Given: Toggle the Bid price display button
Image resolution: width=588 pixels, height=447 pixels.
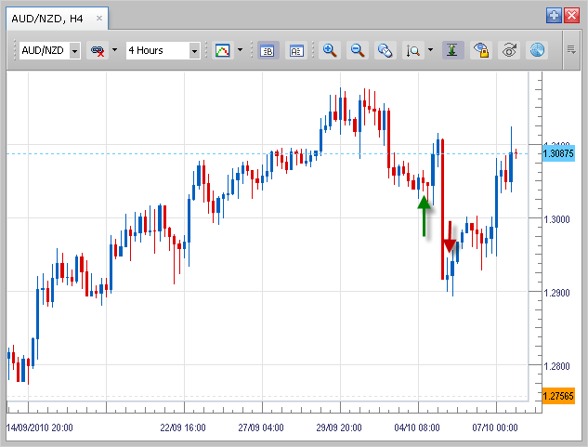Looking at the screenshot, I should click(x=268, y=50).
